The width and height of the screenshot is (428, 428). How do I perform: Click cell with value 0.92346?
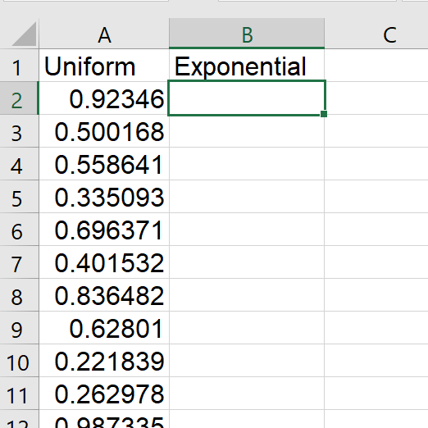104,98
